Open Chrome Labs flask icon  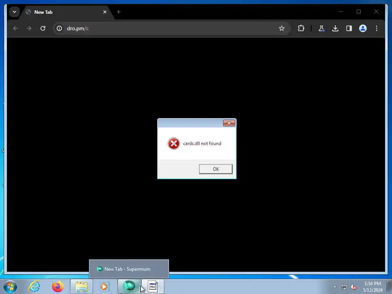(x=322, y=28)
